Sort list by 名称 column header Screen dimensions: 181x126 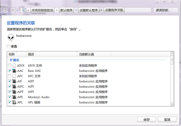tap(17, 54)
